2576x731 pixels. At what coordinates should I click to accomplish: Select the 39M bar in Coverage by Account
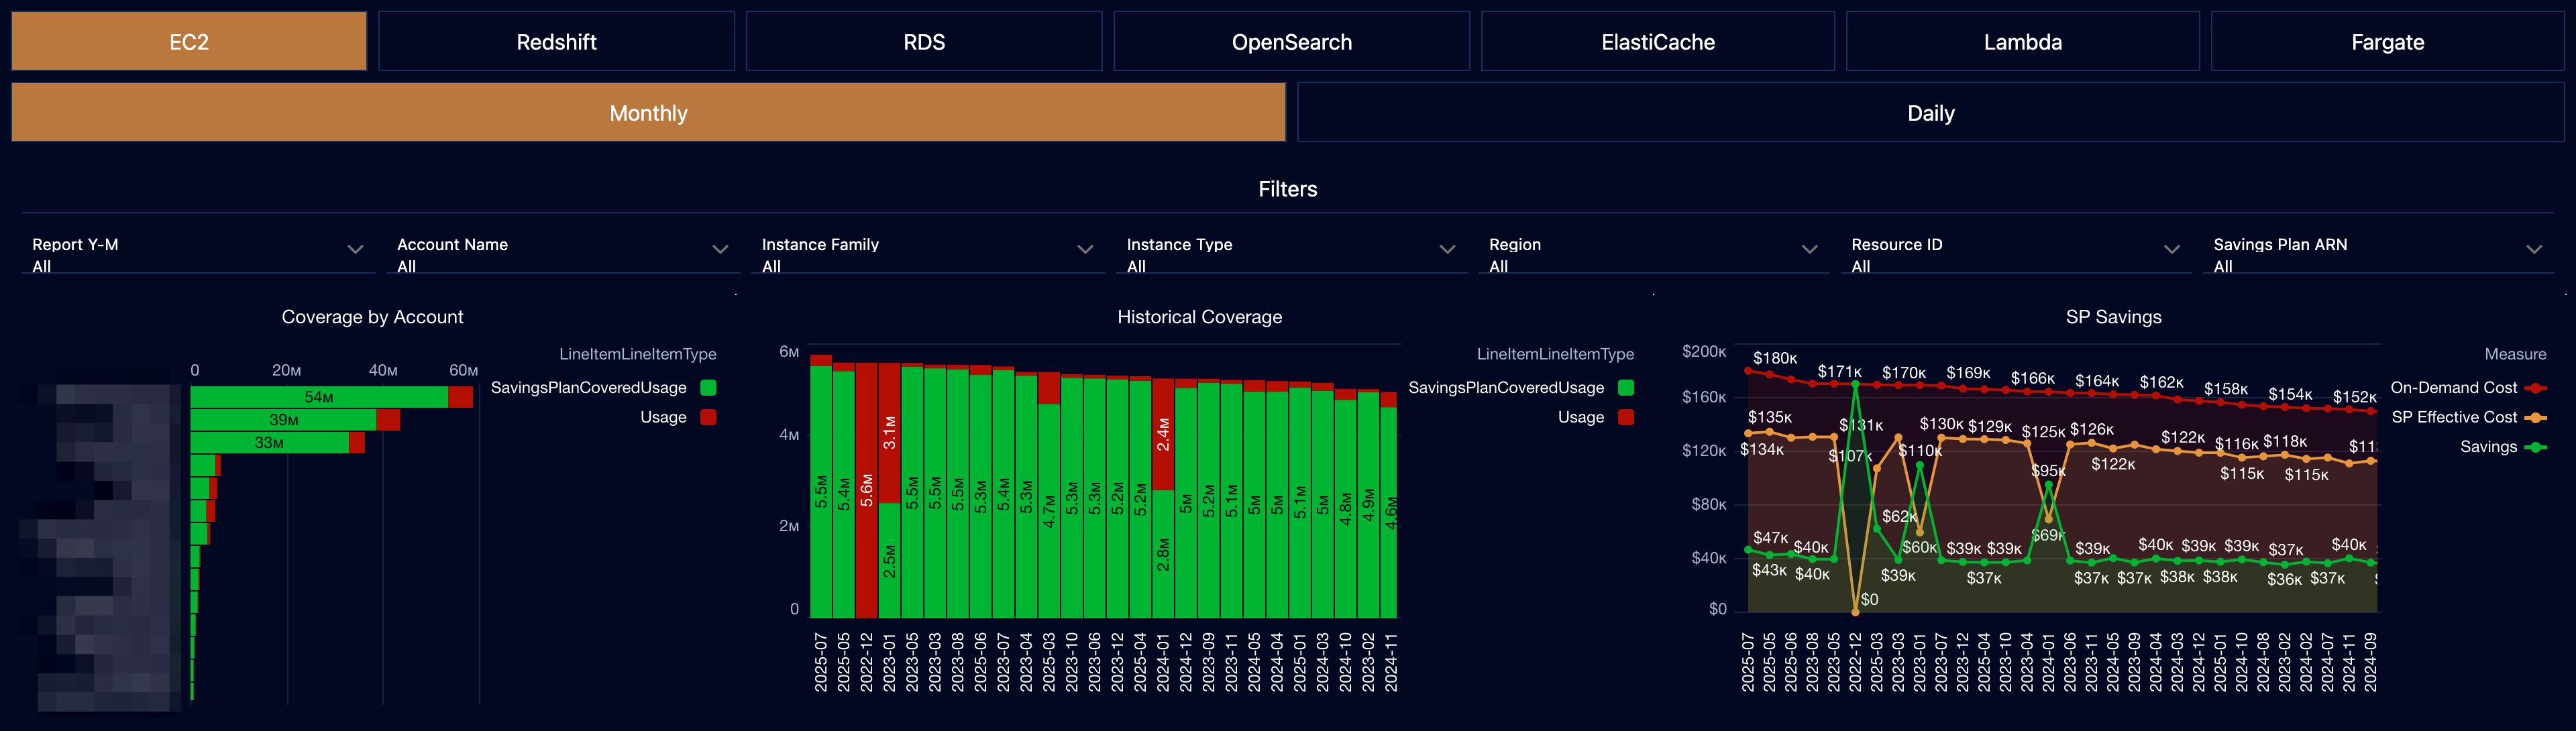(283, 420)
